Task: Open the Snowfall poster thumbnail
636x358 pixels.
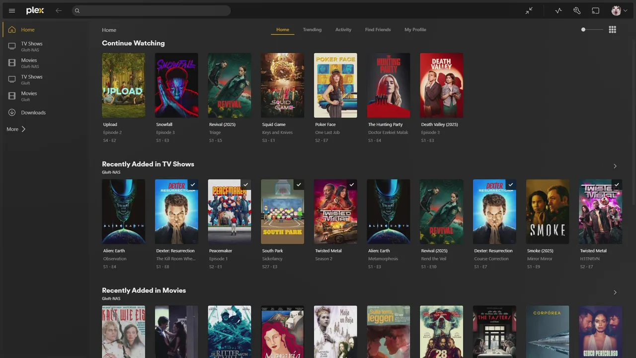Action: coord(176,86)
